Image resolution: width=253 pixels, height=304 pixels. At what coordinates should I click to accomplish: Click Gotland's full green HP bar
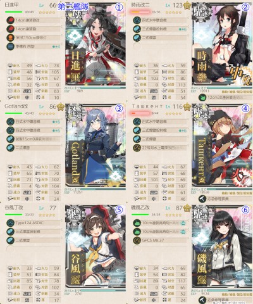[13, 113]
